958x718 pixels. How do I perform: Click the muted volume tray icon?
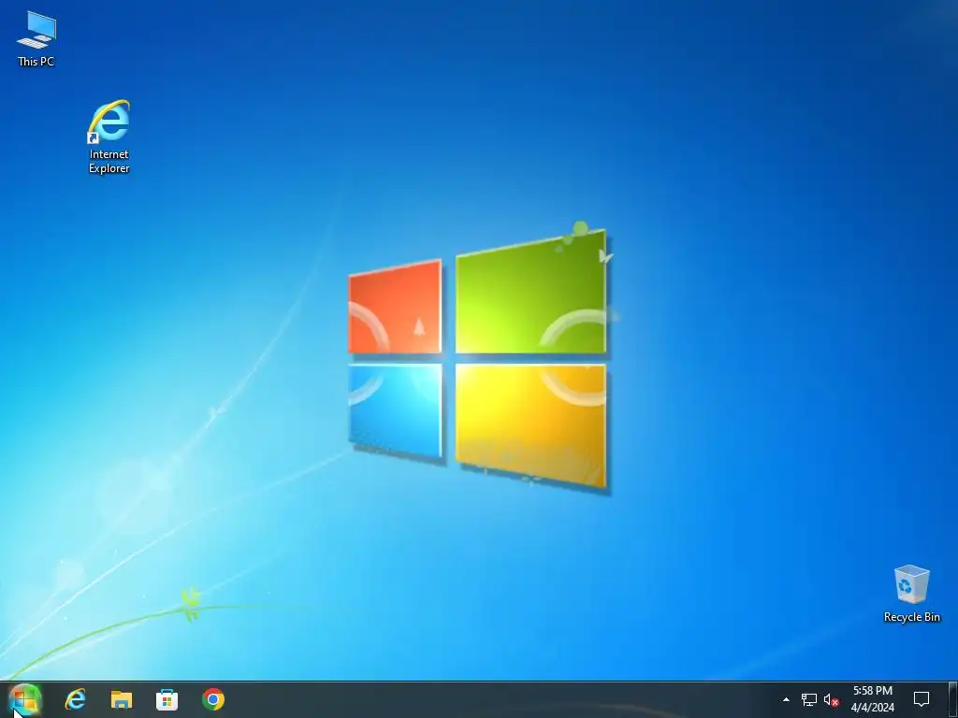831,699
